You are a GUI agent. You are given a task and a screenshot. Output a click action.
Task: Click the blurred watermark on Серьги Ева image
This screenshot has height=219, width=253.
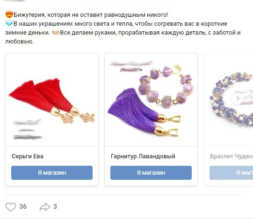(x=28, y=129)
